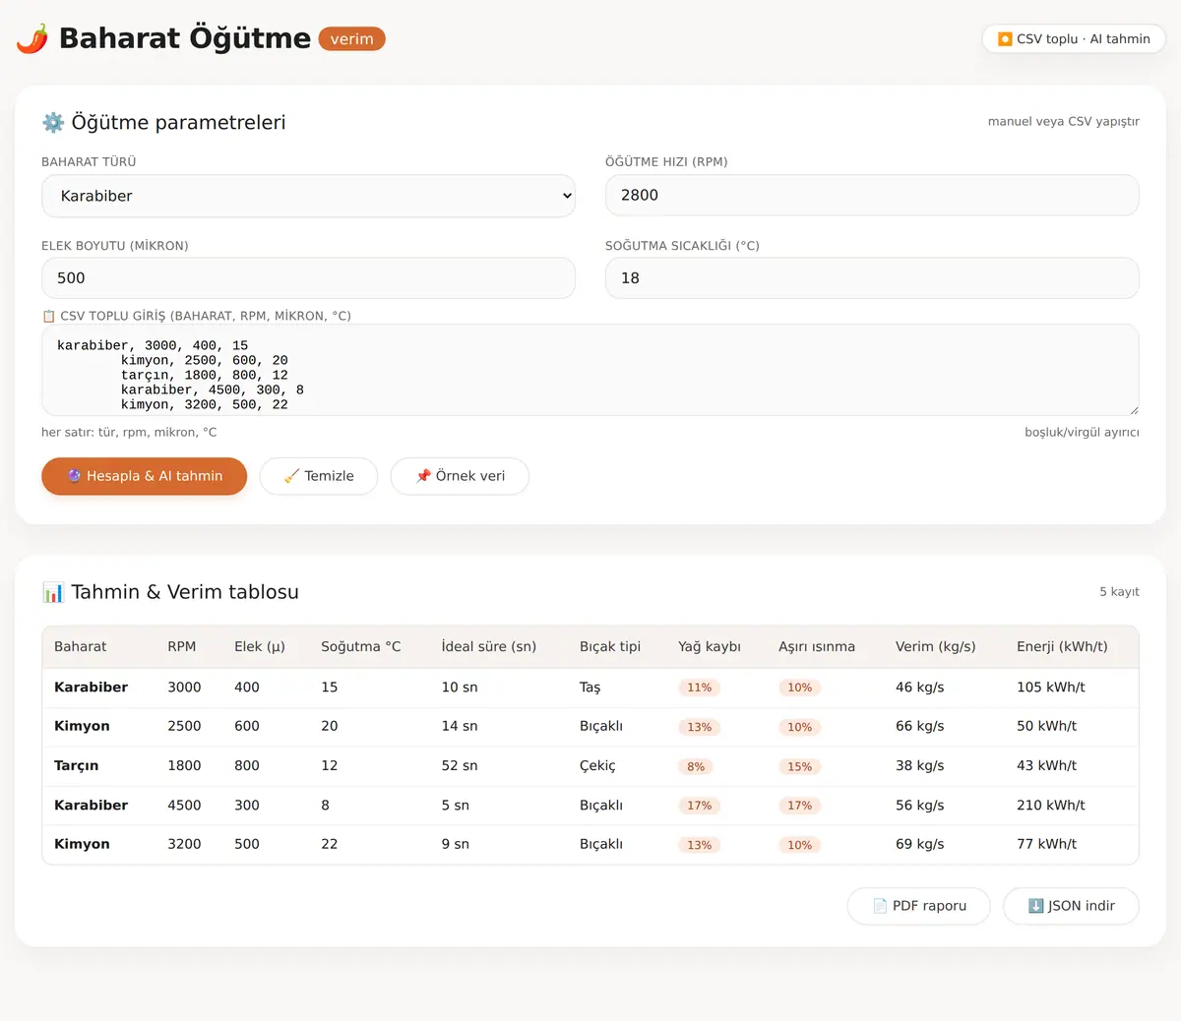Click the Öğütme hızı RPM input field
The image size is (1181, 1021).
pos(872,195)
